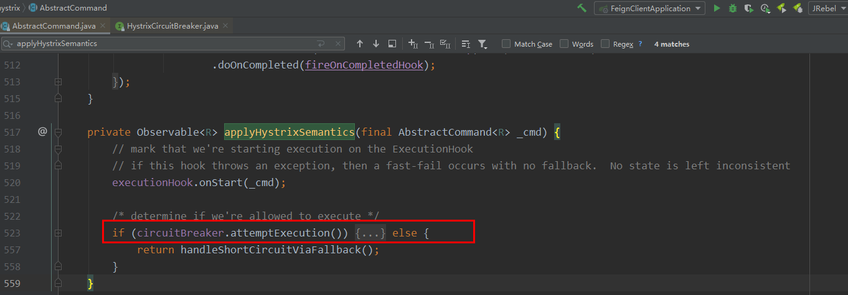Toggle multiline search mode icon
This screenshot has height=295, width=848.
point(466,44)
